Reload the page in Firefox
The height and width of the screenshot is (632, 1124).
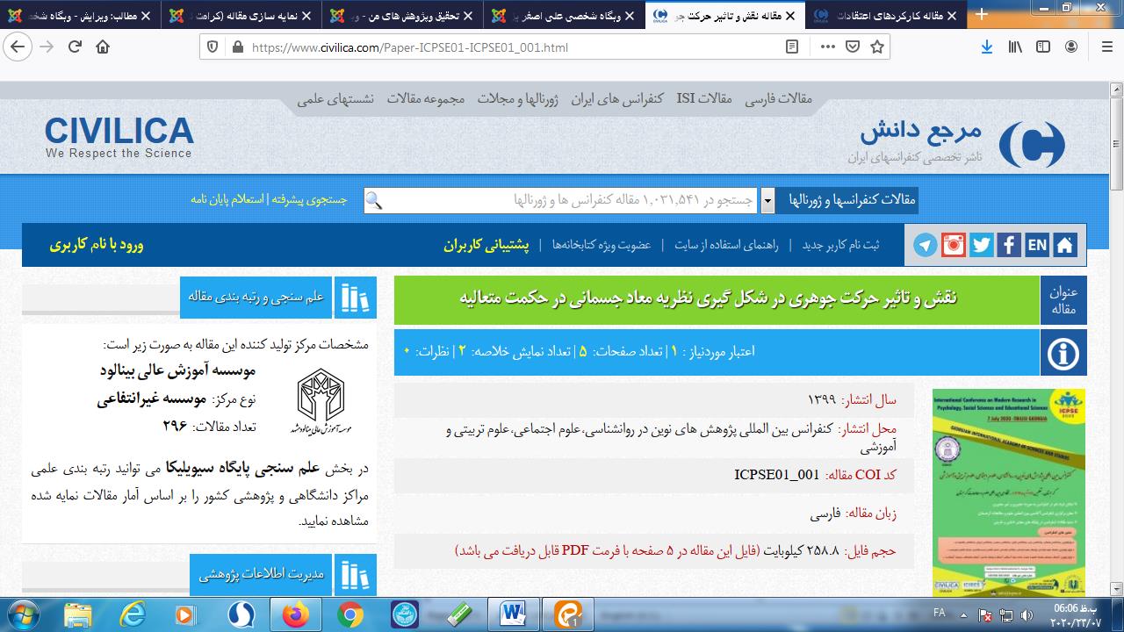tap(75, 47)
